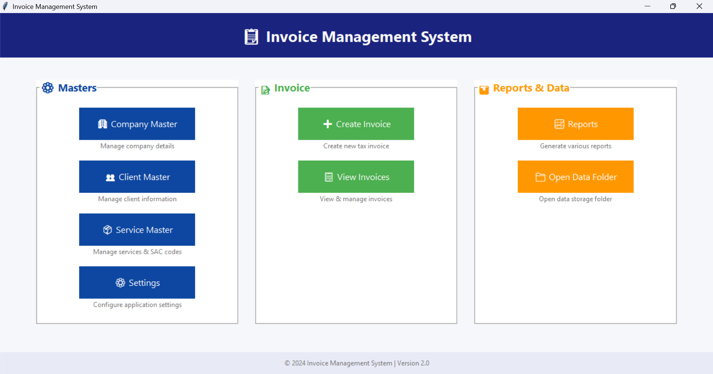Screen dimensions: 713x374
Task: Click the copyright footer version text
Action: tap(356, 363)
